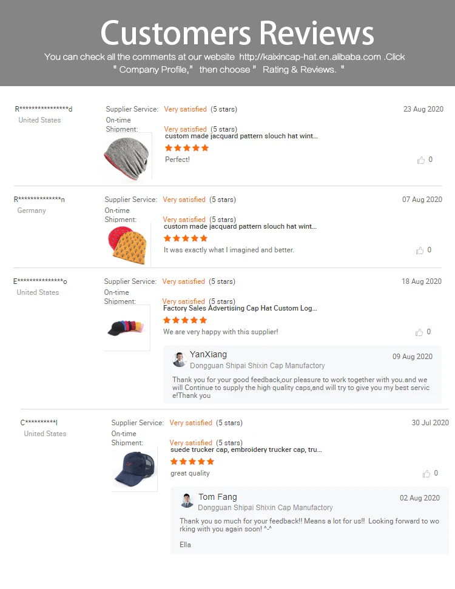
Task: Open YanXiang's profile avatar
Action: pos(180,360)
